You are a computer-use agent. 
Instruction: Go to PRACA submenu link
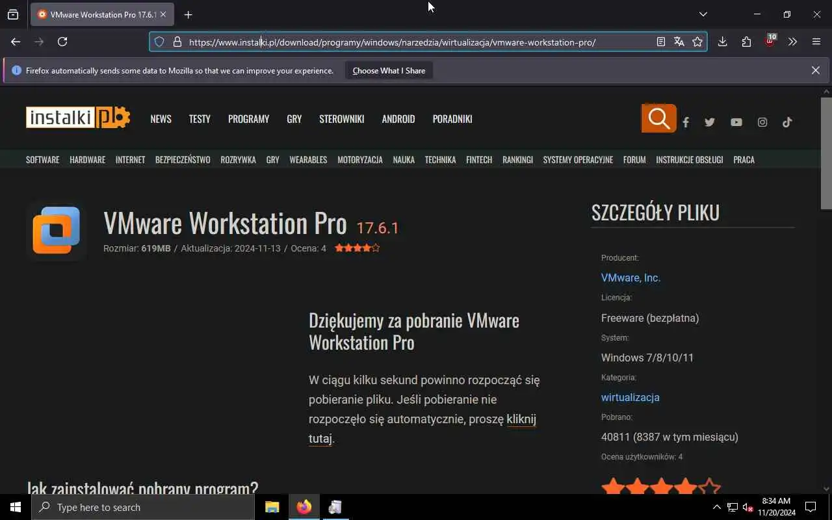[x=744, y=160]
